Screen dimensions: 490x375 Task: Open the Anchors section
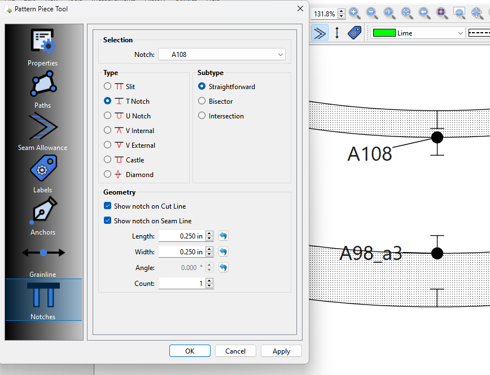[x=43, y=217]
